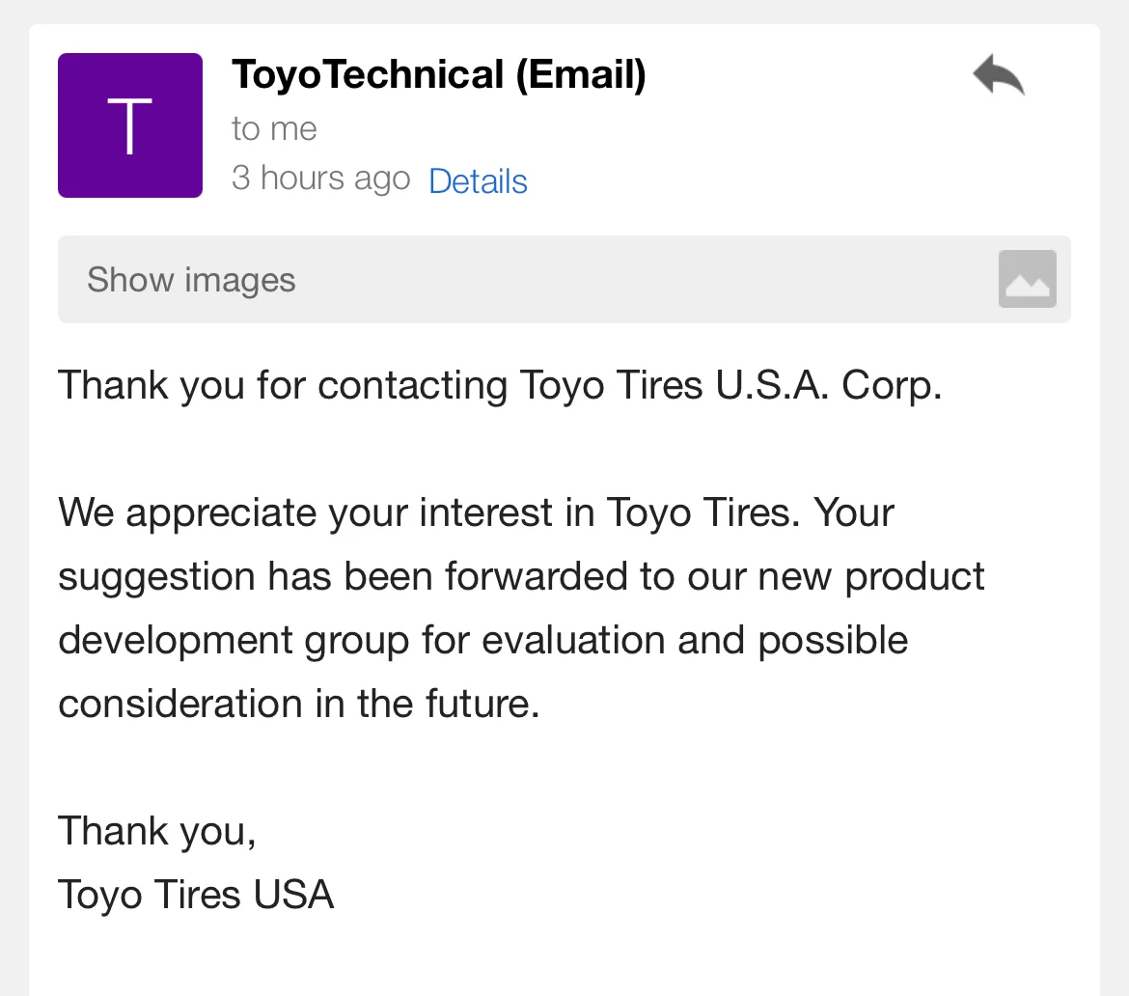Click the image placeholder icon
Screen dimensions: 1129x996
(1027, 279)
